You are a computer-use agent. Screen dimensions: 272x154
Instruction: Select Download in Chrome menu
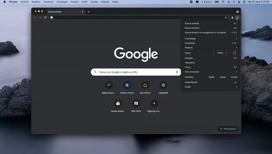(211, 43)
